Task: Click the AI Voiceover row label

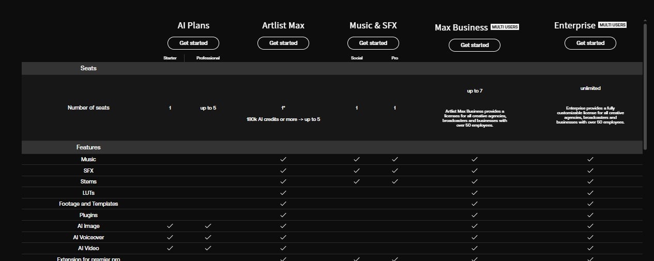Action: coord(88,237)
